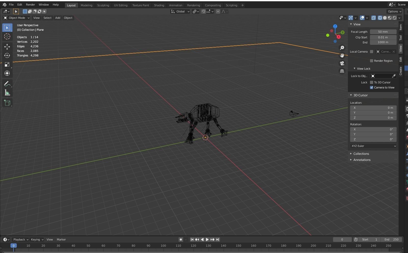The height and width of the screenshot is (253, 408).
Task: Click Clip Start 0.01 m field
Action: (x=383, y=37)
